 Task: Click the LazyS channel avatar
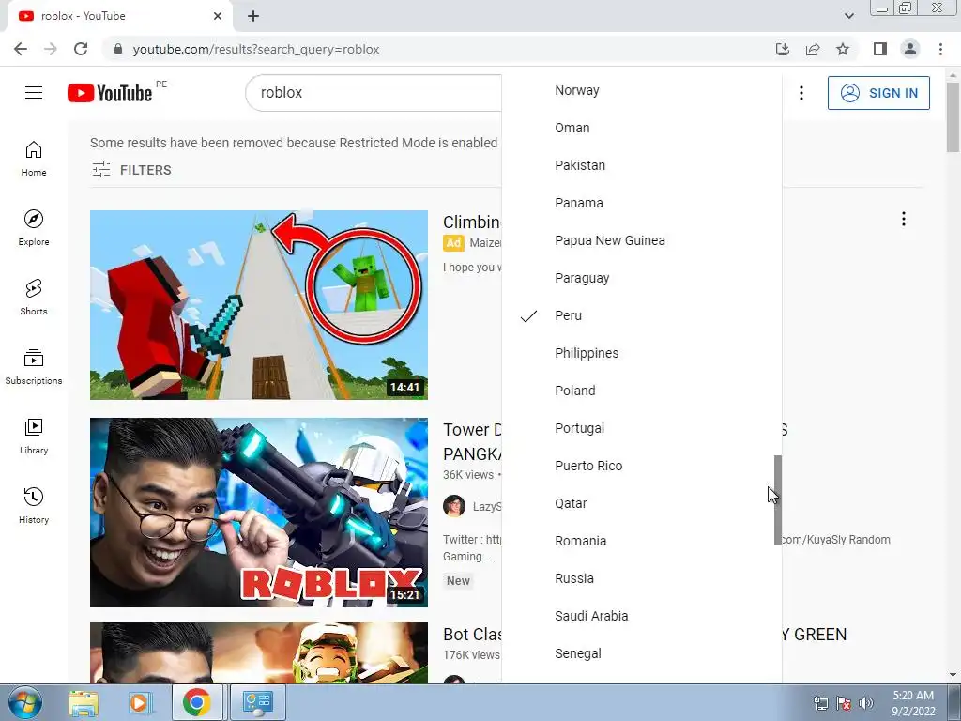[x=454, y=506]
